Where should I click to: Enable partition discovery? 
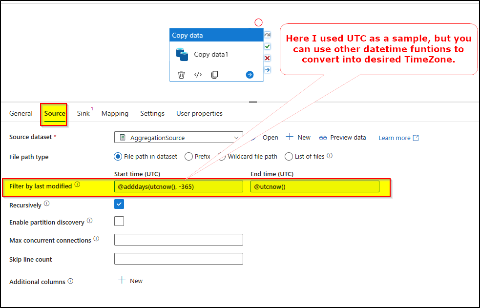pos(119,221)
